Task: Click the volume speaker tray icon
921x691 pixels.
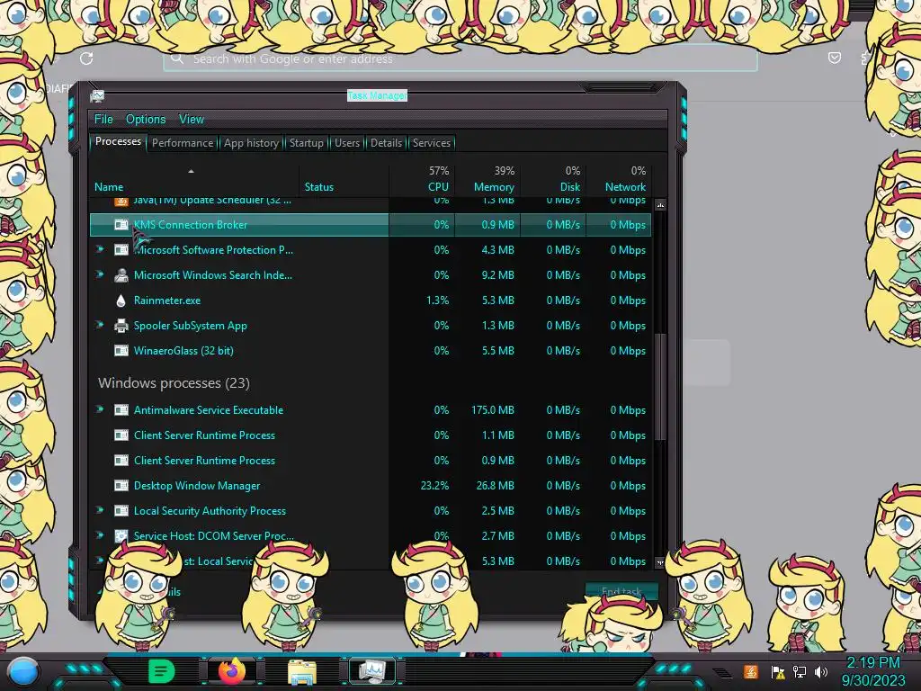Action: coord(821,671)
